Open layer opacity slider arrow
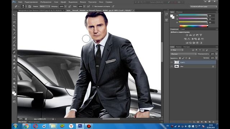This screenshot has height=129, width=230. coord(216,54)
